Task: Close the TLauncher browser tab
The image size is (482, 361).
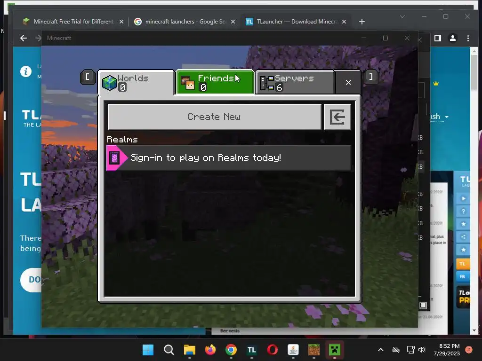Action: [x=344, y=22]
